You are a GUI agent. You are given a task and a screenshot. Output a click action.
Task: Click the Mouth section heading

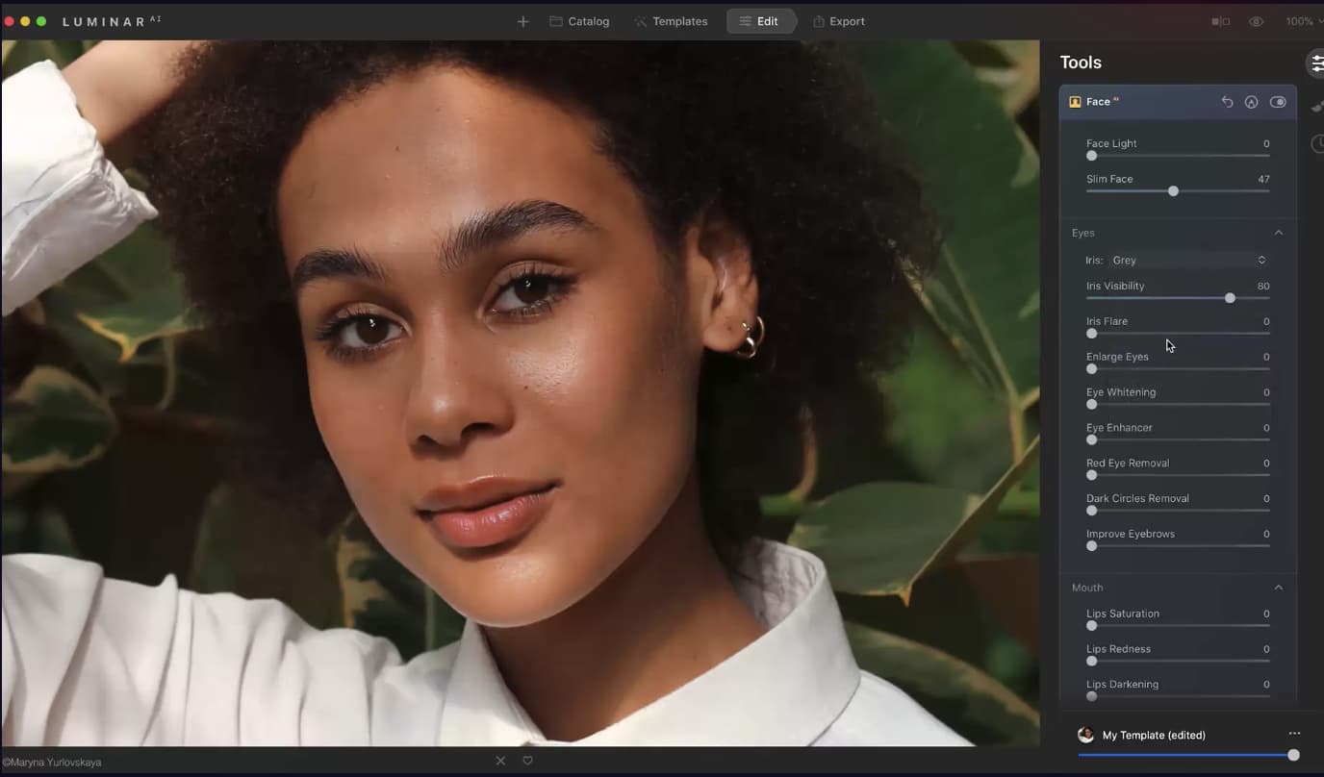coord(1087,588)
